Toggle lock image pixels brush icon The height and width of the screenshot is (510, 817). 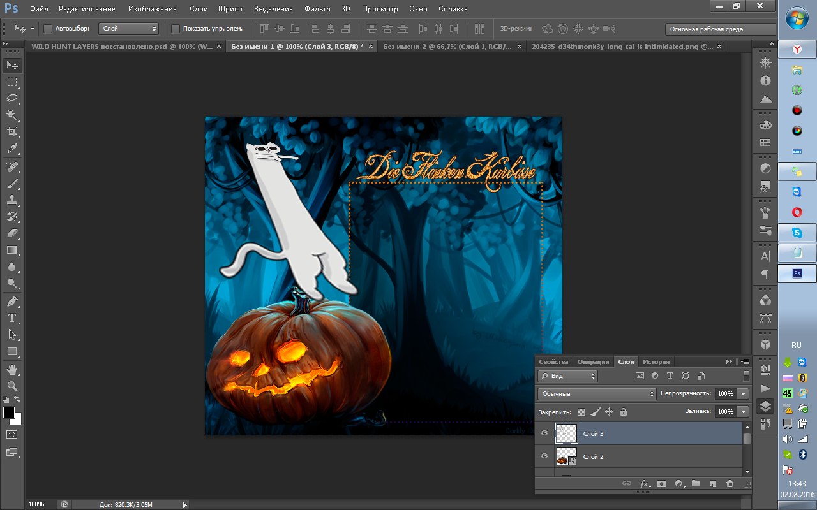[x=595, y=412]
